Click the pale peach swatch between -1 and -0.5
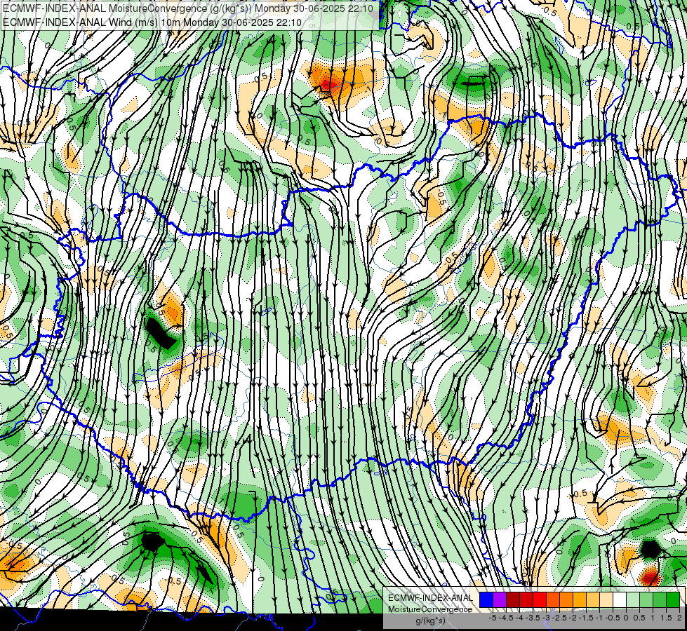Image resolution: width=687 pixels, height=631 pixels. [x=606, y=599]
